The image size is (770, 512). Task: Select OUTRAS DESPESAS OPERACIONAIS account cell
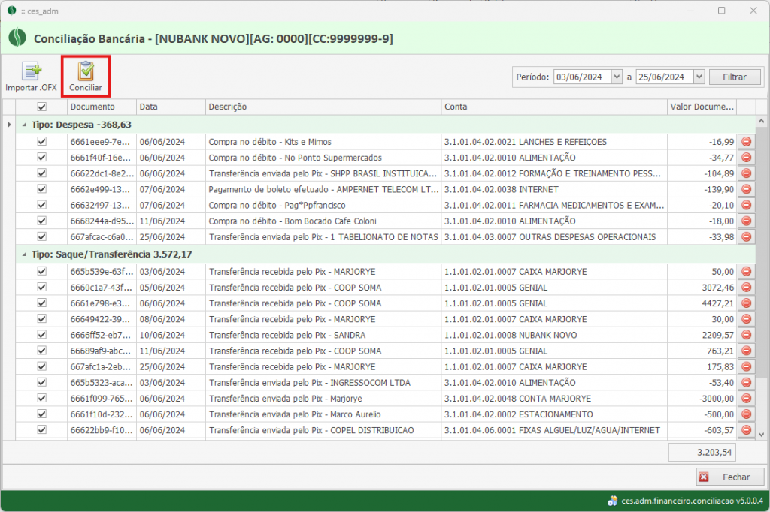click(x=554, y=237)
